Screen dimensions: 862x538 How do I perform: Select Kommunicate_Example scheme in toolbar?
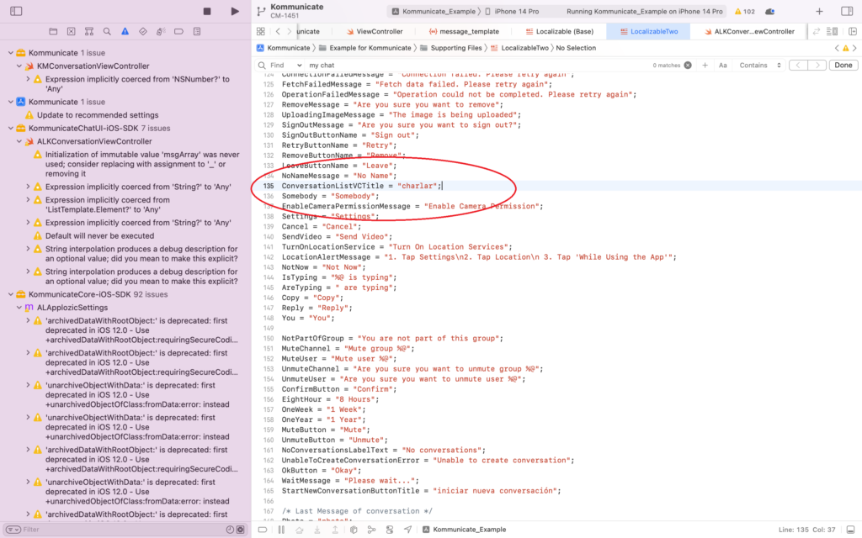(x=434, y=11)
